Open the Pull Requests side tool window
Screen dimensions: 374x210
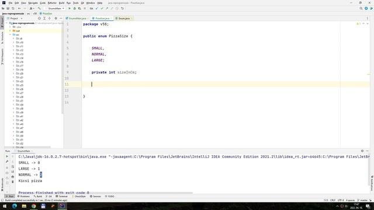coord(2,57)
